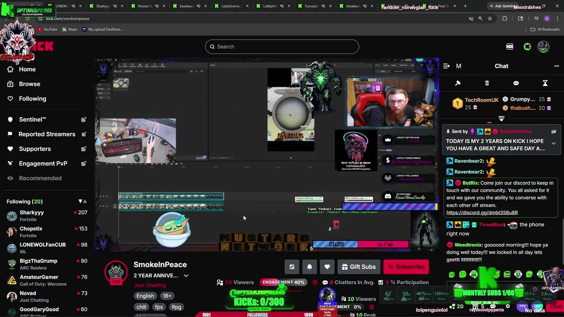Toggle the heart follow button
The image size is (564, 317).
327,267
